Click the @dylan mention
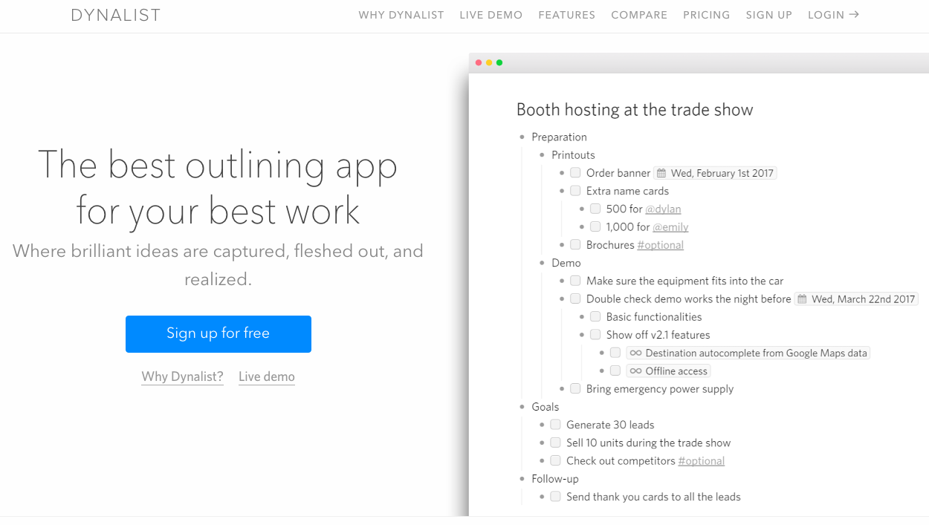Viewport: 929px width, 525px height. pyautogui.click(x=663, y=209)
